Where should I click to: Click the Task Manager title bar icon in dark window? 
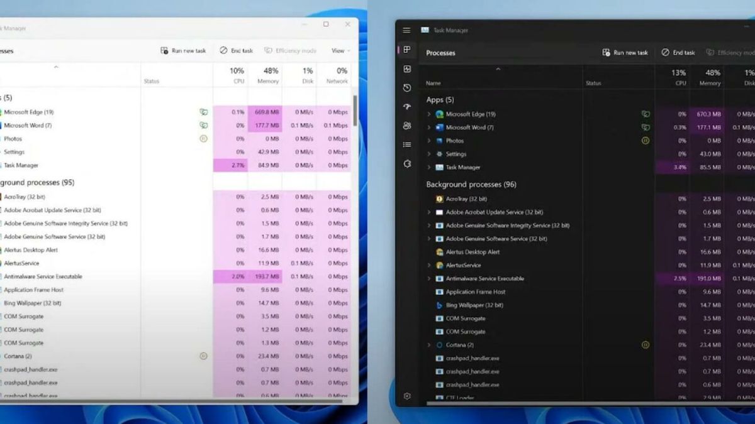[425, 30]
